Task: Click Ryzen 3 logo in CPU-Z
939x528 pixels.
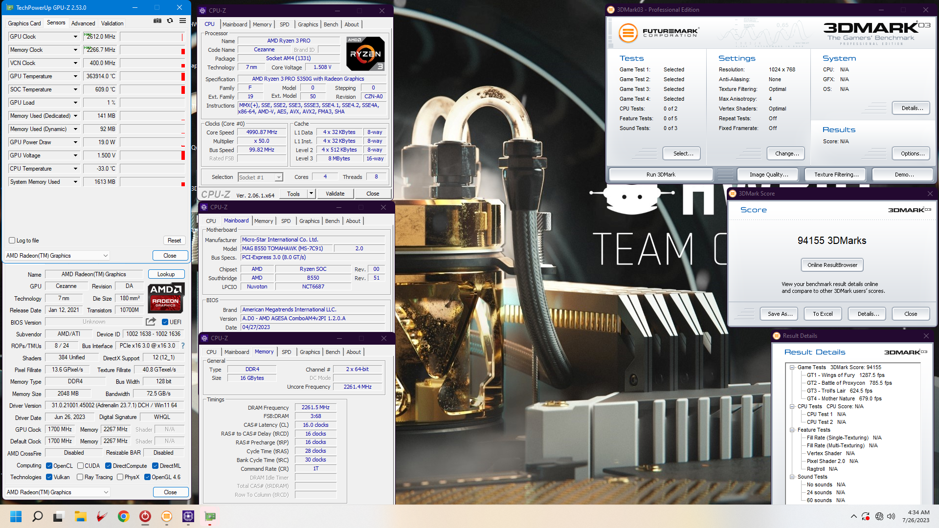Action: [x=365, y=54]
